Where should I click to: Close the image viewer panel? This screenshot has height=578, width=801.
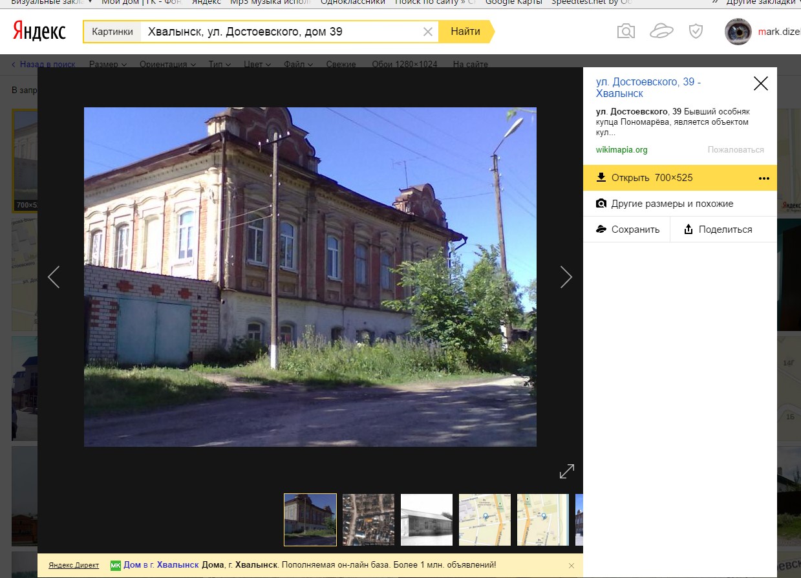pyautogui.click(x=761, y=83)
